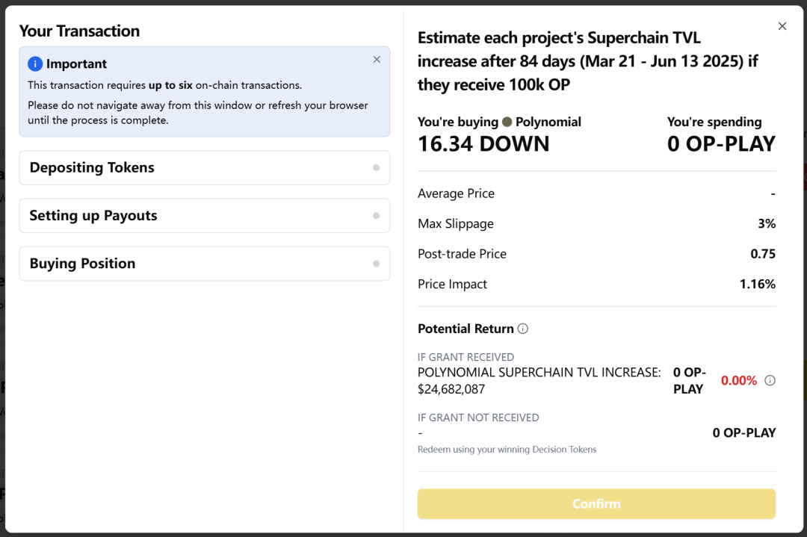The width and height of the screenshot is (807, 537).
Task: Click the info icon next to 0.00%
Action: (x=770, y=380)
